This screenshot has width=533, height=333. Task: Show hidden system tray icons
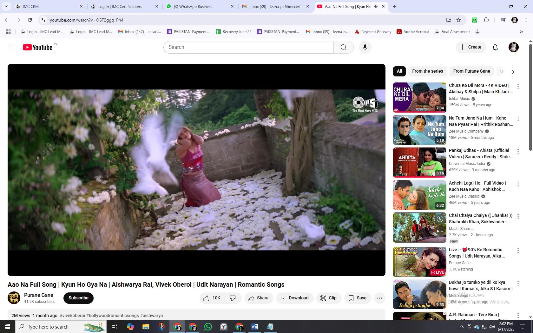click(462, 327)
